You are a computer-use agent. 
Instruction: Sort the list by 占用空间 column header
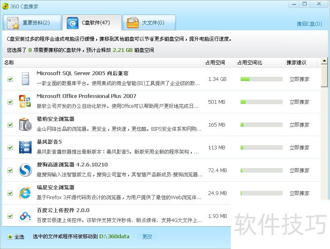[x=215, y=63]
